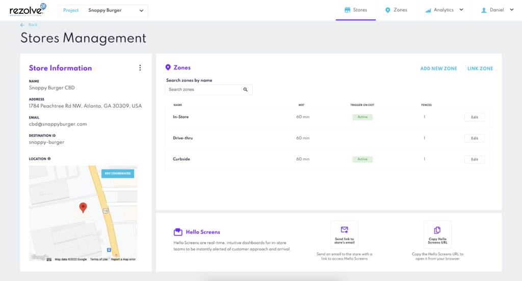Toggle the Curbside trigger on exit Active badge
Viewport: 522px width, 281px height.
pyautogui.click(x=362, y=159)
